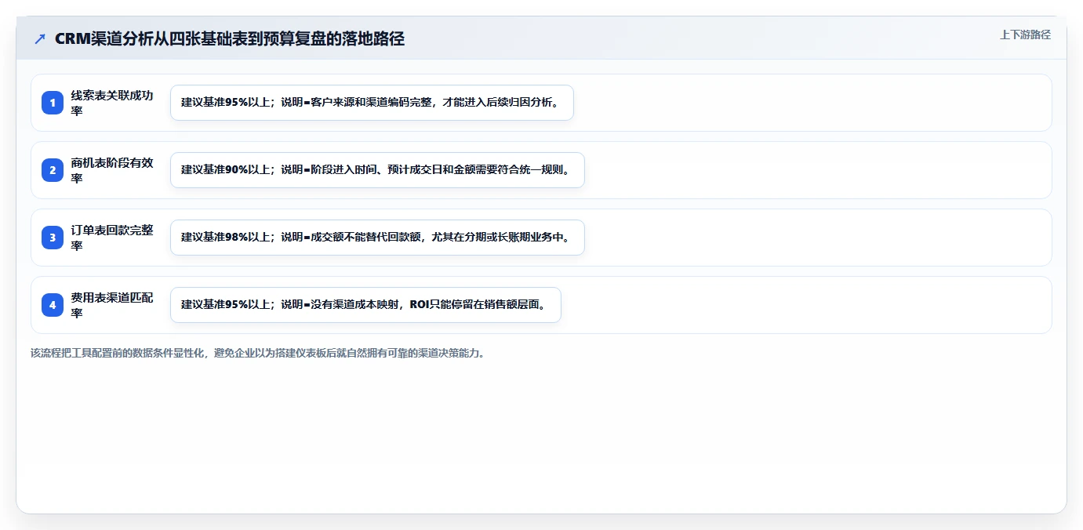Click step number 1 badge
Screen dimensions: 1083x530
click(x=53, y=103)
